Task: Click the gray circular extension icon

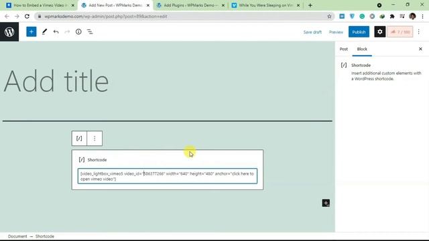Action: coord(372,16)
